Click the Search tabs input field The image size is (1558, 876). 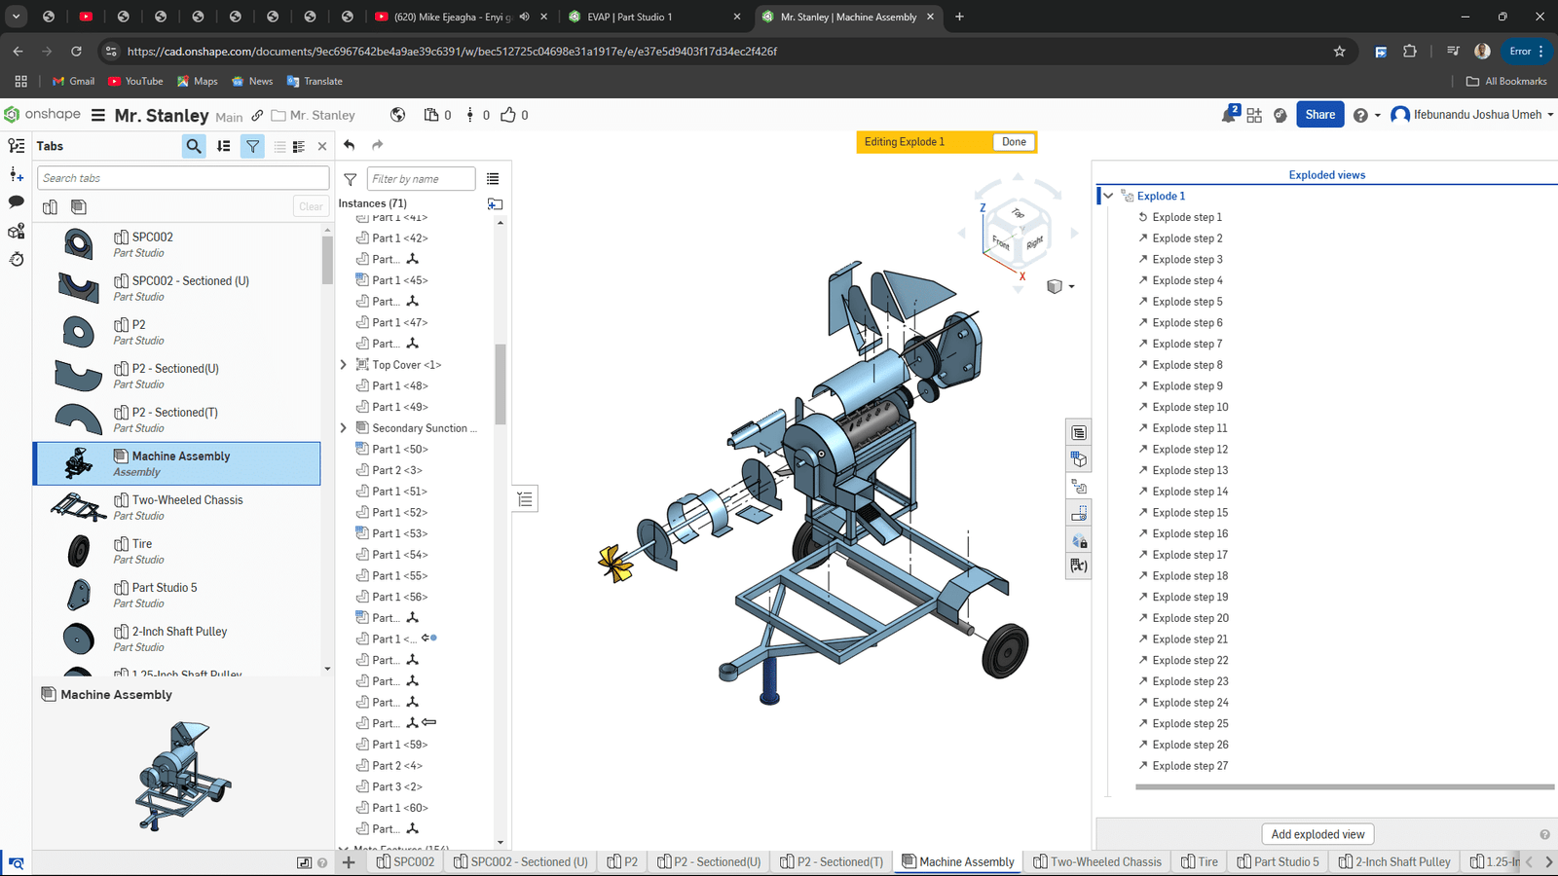(184, 178)
